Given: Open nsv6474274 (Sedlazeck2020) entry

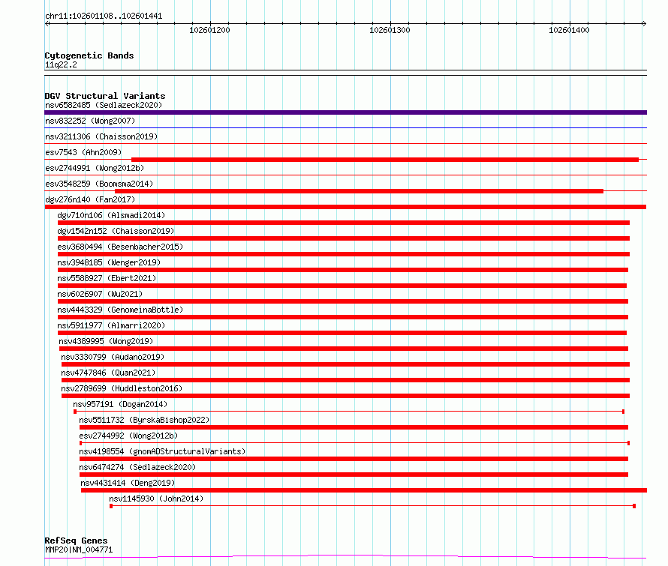Looking at the screenshot, I should [137, 467].
